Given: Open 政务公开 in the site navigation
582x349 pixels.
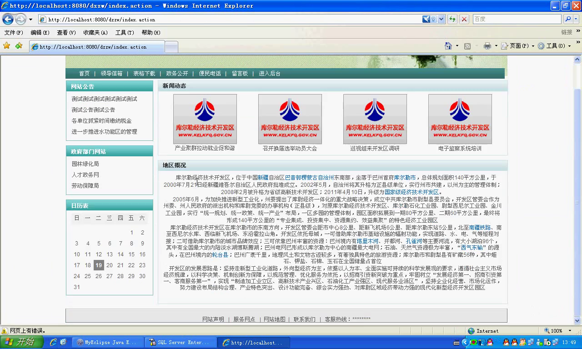Looking at the screenshot, I should (177, 74).
